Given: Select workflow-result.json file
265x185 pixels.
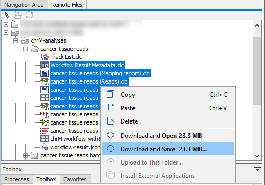Looking at the screenshot, I should (75, 147).
